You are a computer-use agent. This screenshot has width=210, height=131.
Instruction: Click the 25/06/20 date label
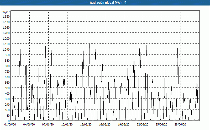(x=161, y=124)
